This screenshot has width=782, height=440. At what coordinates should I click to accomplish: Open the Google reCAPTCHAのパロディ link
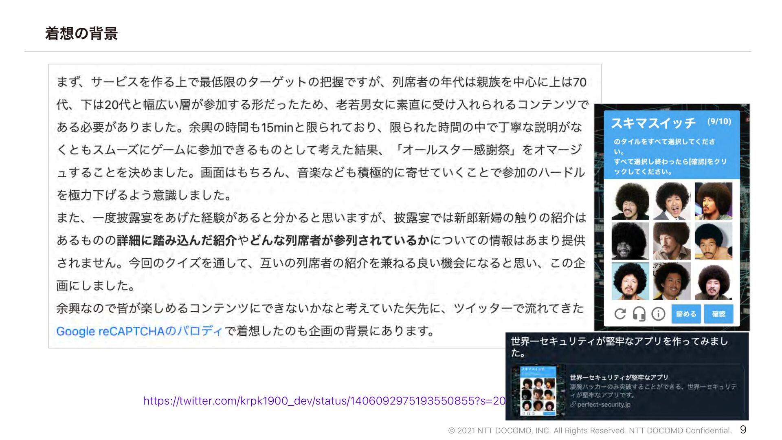pyautogui.click(x=139, y=331)
